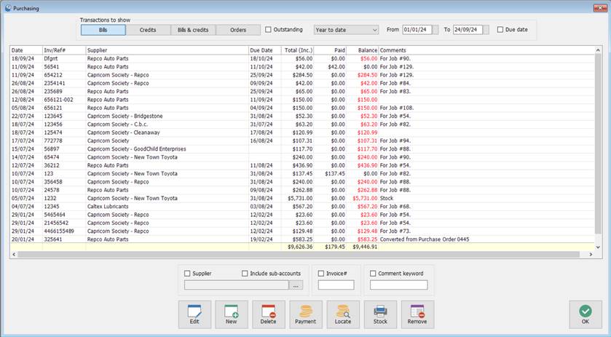Click total balance $9,446.91
611x337 pixels.
click(x=365, y=247)
